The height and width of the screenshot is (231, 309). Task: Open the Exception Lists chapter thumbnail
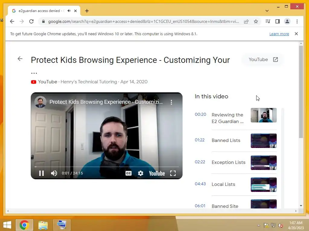coord(263,163)
